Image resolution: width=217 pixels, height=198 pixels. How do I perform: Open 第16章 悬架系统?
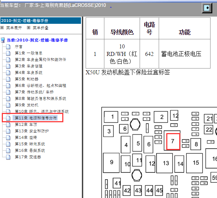tap(30, 150)
